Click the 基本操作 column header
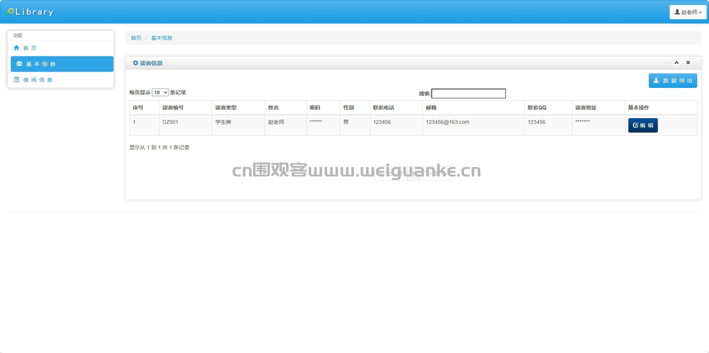The height and width of the screenshot is (353, 709). (661, 108)
